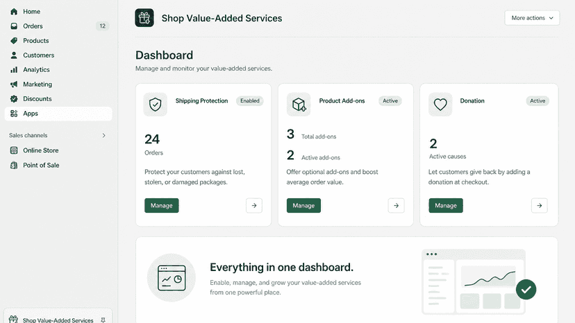Open Point of Sale channel
The image size is (575, 323).
tap(58, 165)
